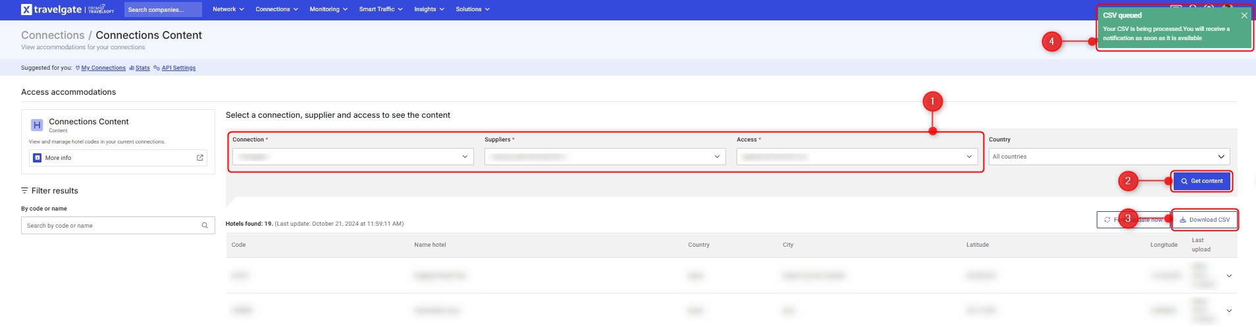
Task: Close the CSV queued notification
Action: [x=1243, y=15]
